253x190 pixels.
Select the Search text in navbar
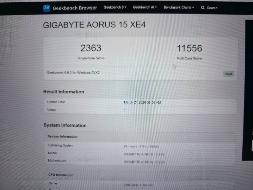click(212, 8)
